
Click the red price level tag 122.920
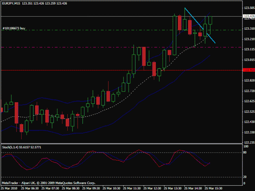tap(249, 70)
